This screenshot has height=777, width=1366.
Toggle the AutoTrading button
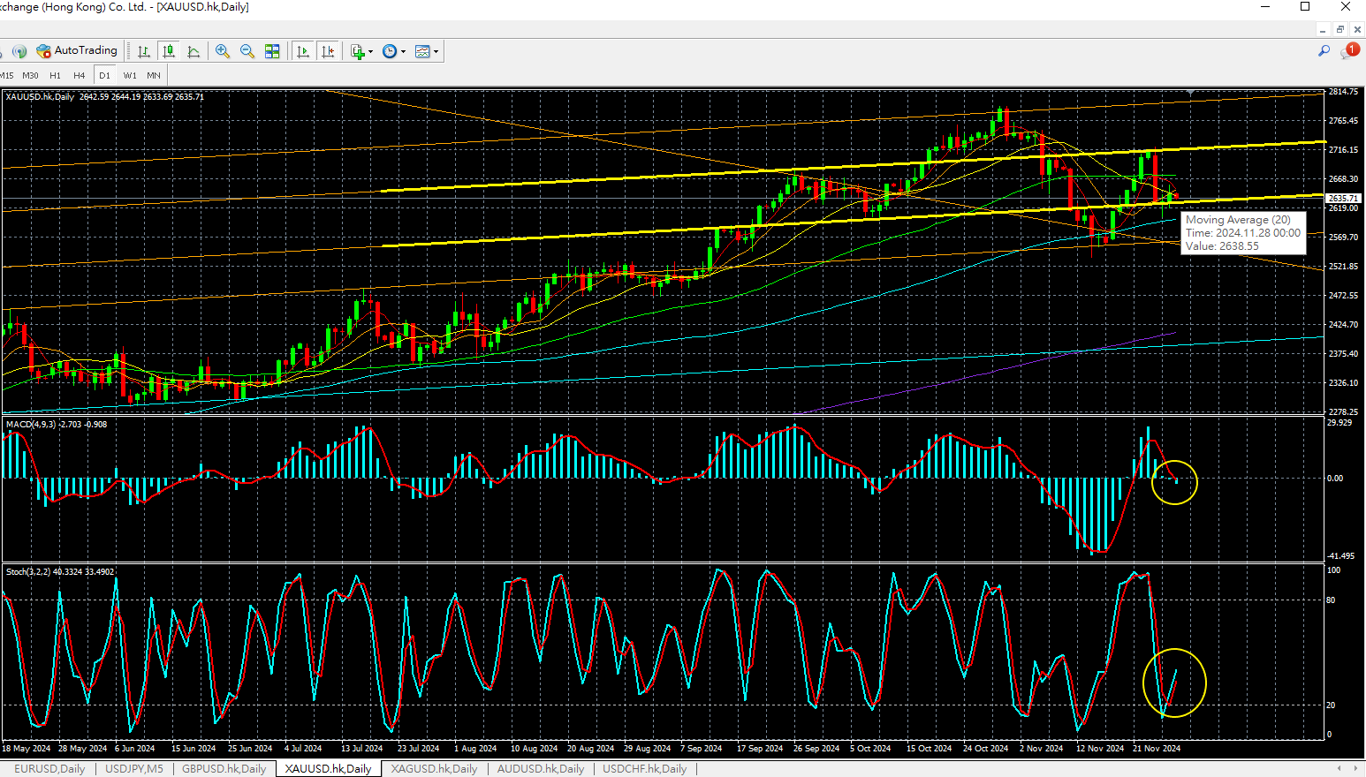pos(77,51)
